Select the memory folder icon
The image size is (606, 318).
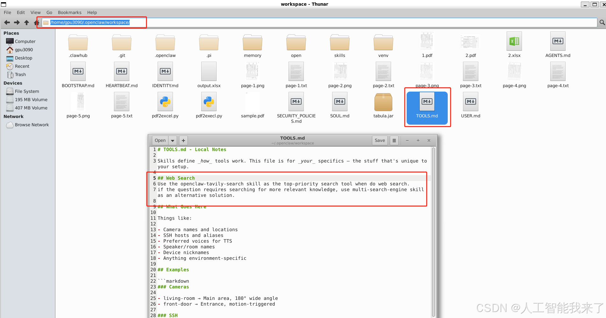coord(253,42)
